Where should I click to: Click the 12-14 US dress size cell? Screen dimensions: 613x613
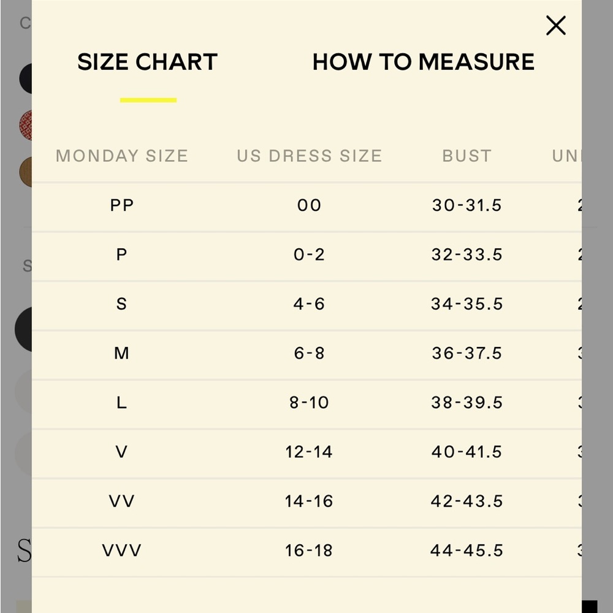pos(309,452)
